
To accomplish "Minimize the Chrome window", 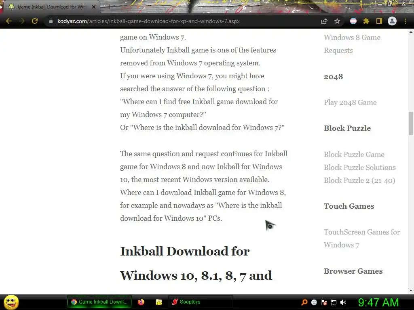I will point(380,3).
